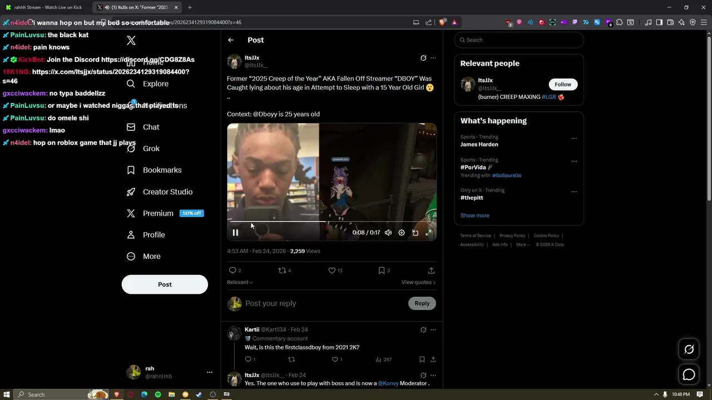Open Creator Studio in the sidebar
Screen dimensions: 712x400
coord(160,192)
